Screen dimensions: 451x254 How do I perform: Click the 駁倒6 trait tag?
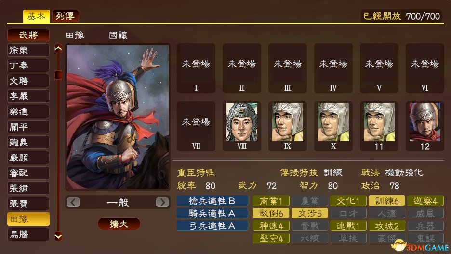coord(271,213)
